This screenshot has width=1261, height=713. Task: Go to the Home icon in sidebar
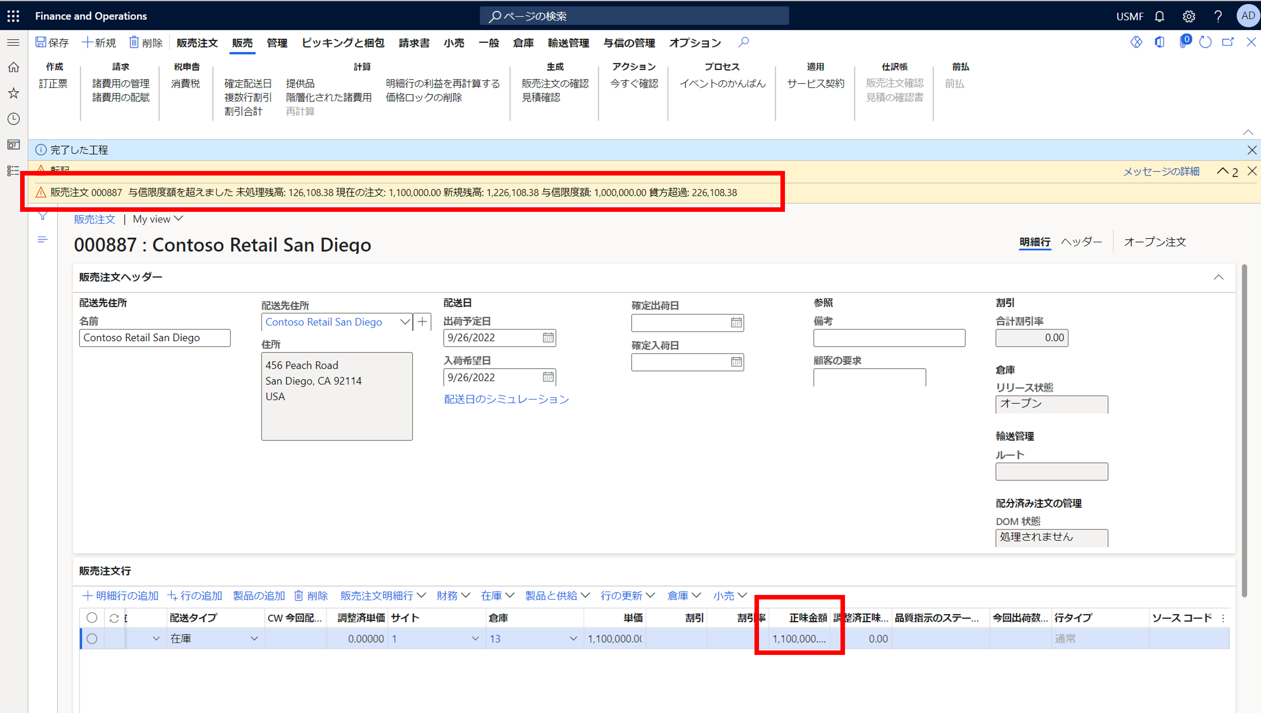14,67
